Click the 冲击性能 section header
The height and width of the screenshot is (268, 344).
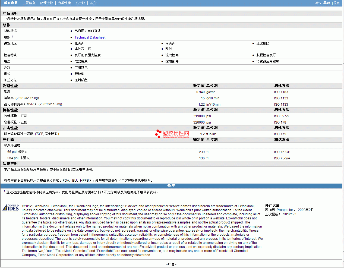10,128
